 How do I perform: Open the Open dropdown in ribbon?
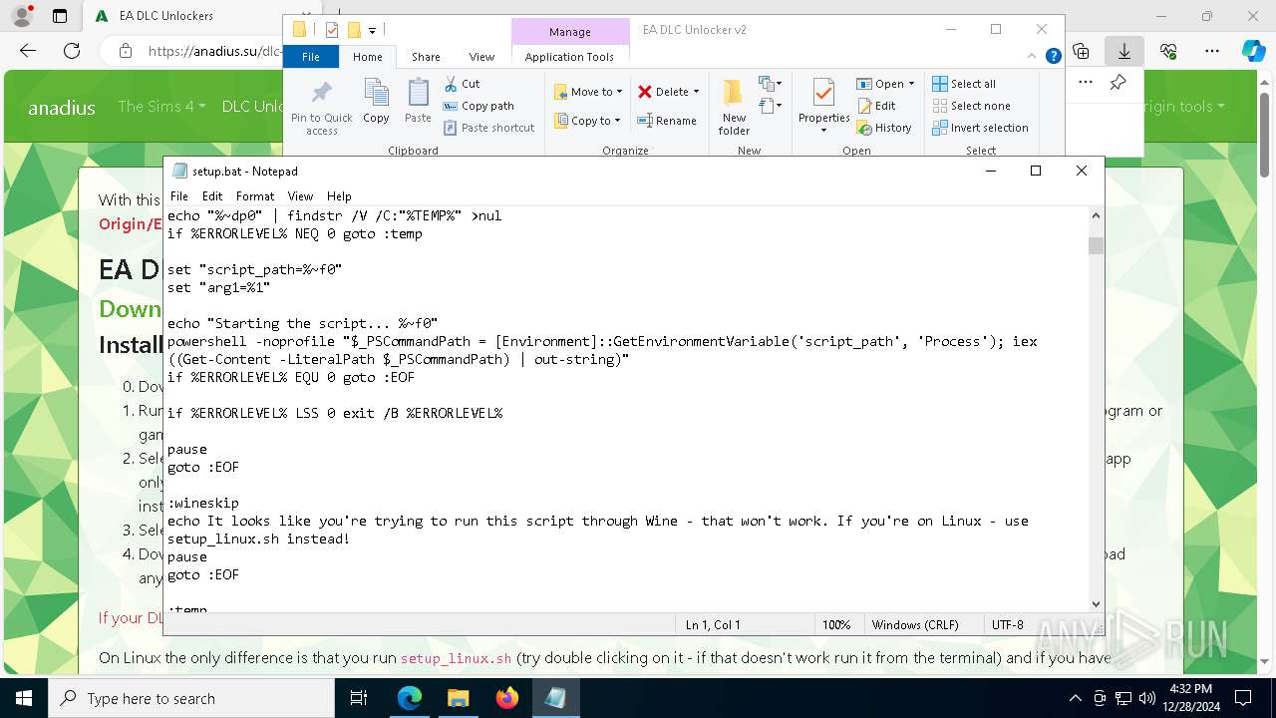(x=885, y=84)
